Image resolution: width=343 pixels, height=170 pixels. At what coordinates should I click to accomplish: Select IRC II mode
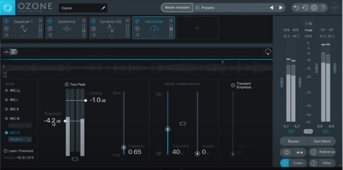pos(12,109)
